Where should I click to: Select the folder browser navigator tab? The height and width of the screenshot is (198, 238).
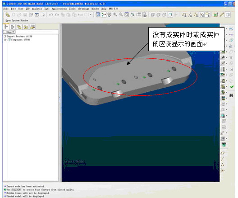click(26, 27)
